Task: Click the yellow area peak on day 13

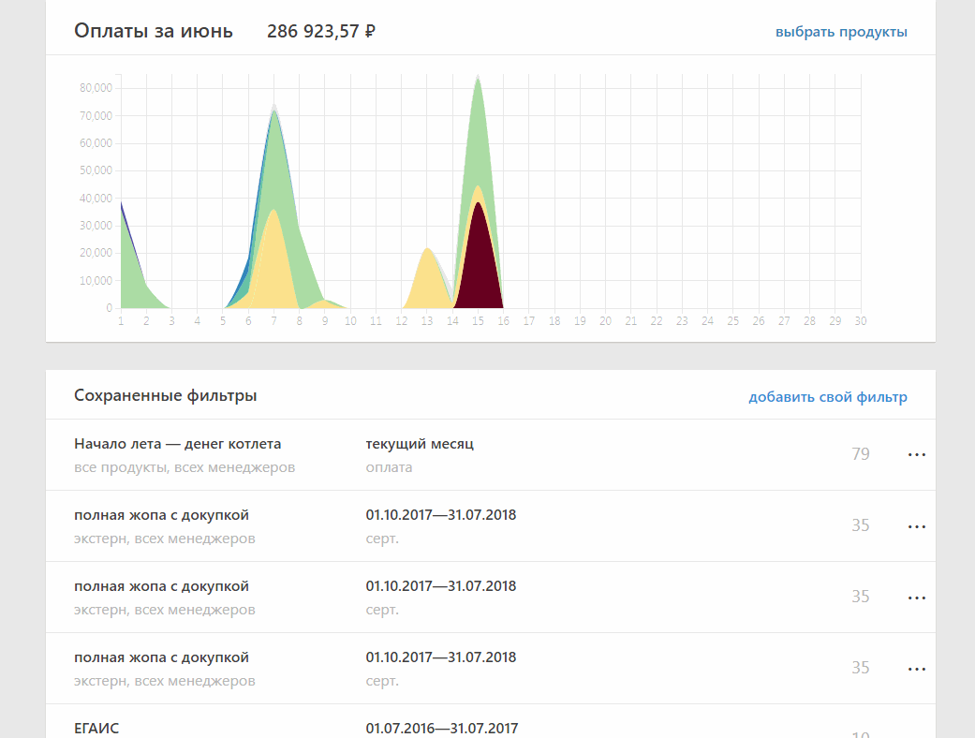Action: pyautogui.click(x=427, y=280)
